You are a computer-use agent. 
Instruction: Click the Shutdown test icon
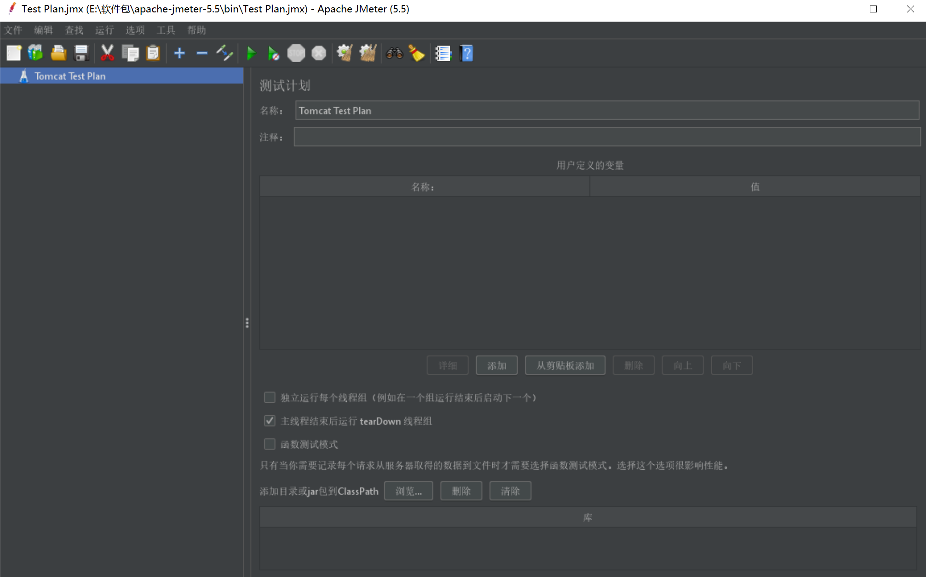click(319, 53)
